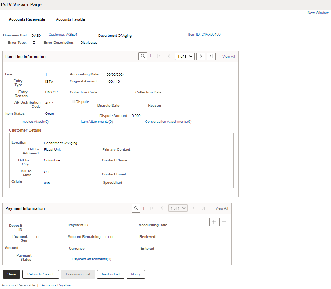Click the search icon in Payment Information

tap(136, 208)
